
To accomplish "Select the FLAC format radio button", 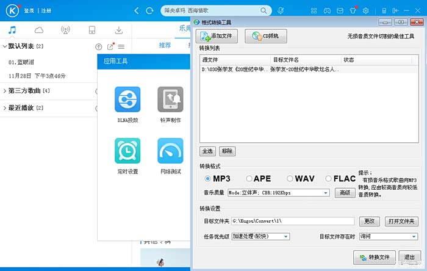I will [x=329, y=179].
